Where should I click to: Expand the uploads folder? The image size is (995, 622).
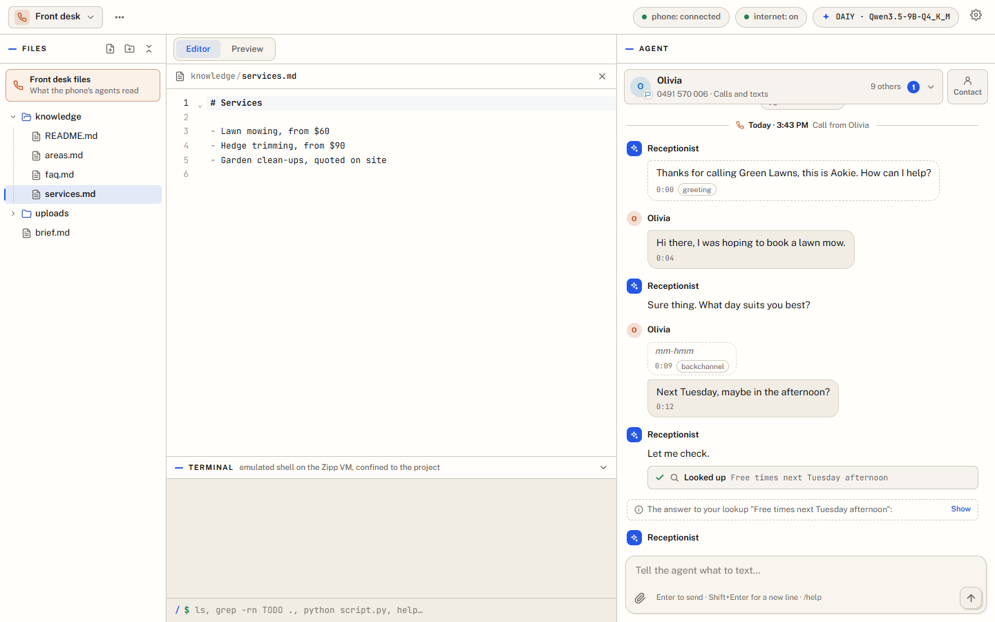[13, 214]
